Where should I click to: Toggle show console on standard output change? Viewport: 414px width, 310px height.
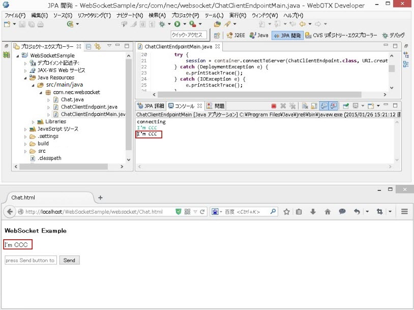pos(323,106)
